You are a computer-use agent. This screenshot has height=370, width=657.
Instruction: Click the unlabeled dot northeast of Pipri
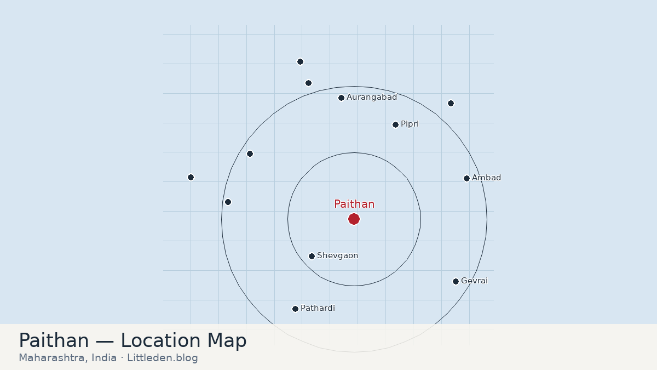click(451, 104)
